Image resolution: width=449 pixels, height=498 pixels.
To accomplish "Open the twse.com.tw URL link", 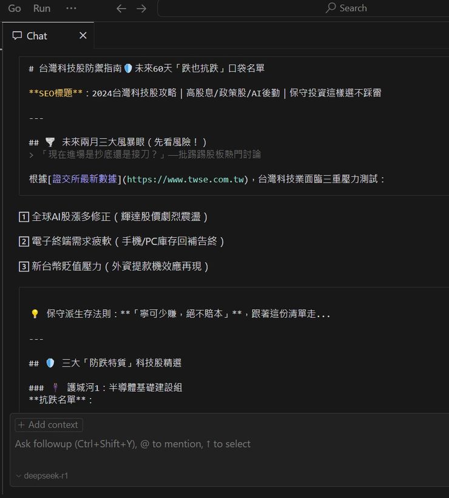I will pyautogui.click(x=185, y=180).
